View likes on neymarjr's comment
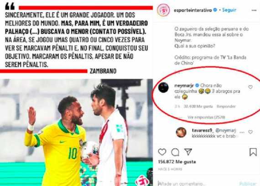The width and height of the screenshot is (260, 186). [198, 106]
